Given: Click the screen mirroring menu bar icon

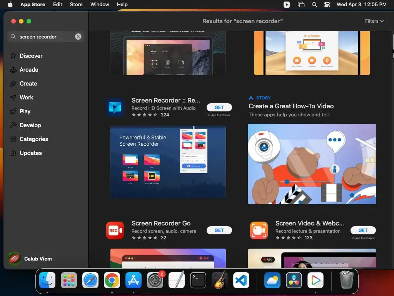Looking at the screenshot, I should coord(301,5).
